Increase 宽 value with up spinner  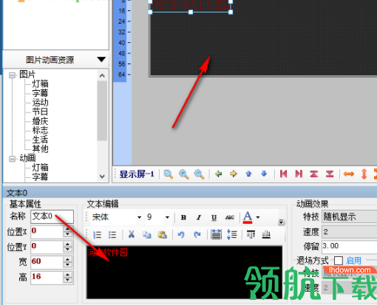click(x=67, y=259)
